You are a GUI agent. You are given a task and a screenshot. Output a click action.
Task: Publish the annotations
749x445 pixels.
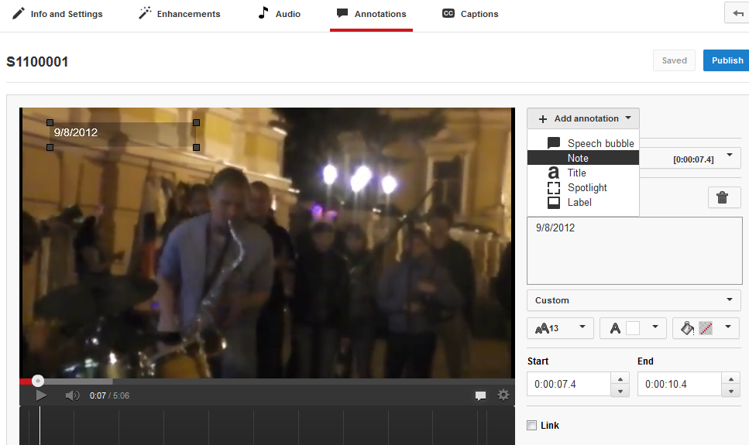(x=727, y=60)
